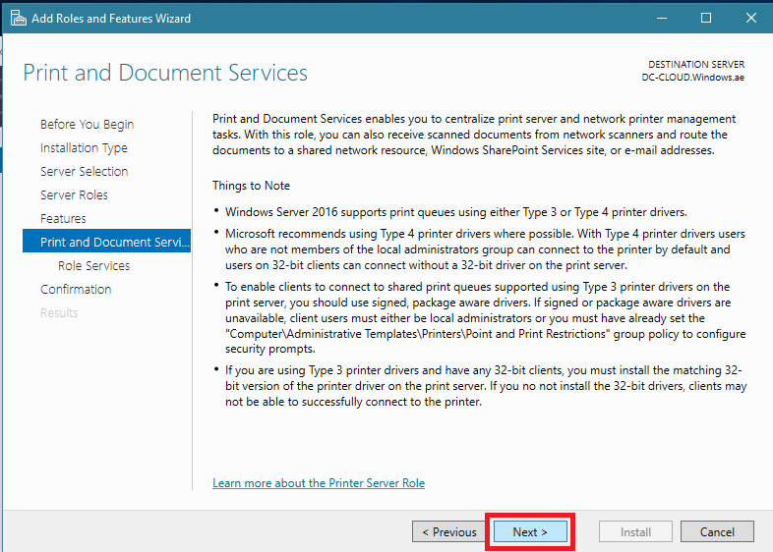This screenshot has height=552, width=773.
Task: Click the Next button
Action: click(x=530, y=531)
